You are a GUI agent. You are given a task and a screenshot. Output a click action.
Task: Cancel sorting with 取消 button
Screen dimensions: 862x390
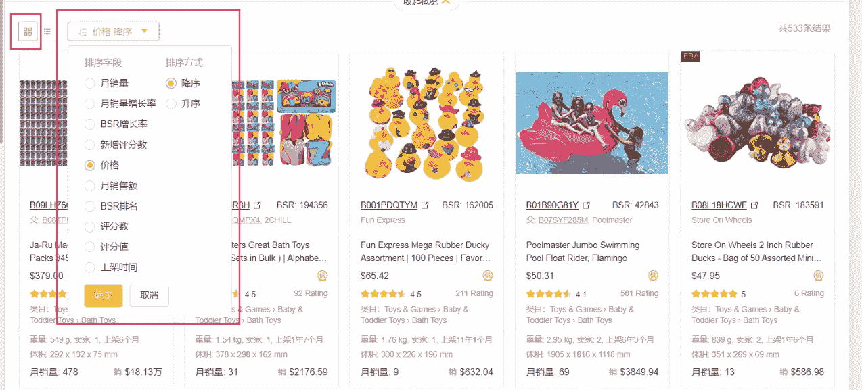click(x=149, y=295)
